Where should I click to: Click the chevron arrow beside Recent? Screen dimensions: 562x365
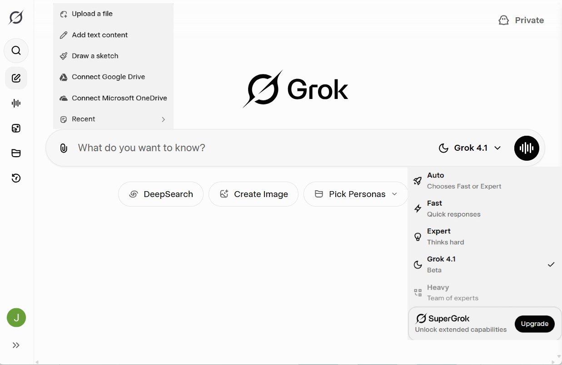coord(164,119)
